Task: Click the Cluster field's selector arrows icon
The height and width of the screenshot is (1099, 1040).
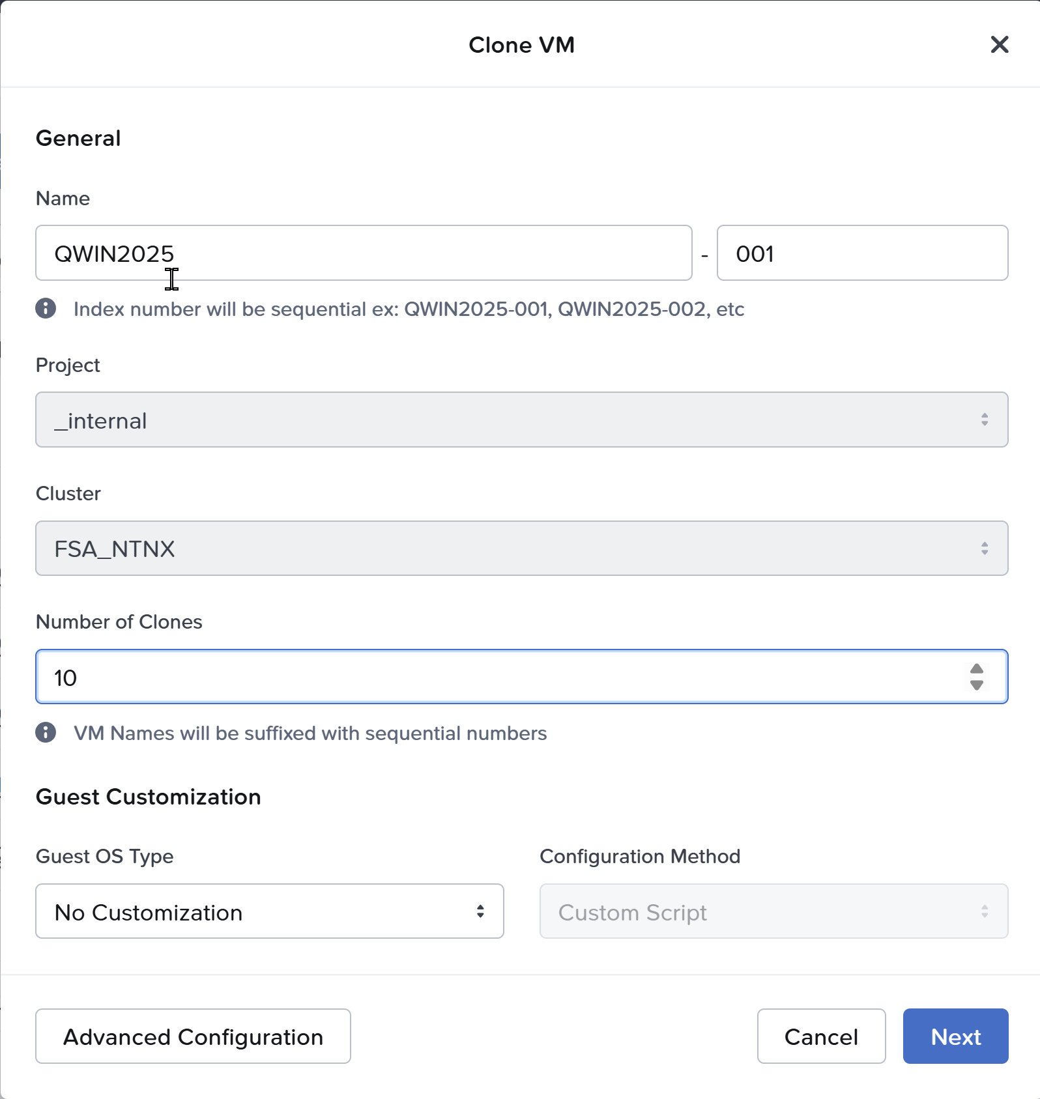Action: [984, 549]
